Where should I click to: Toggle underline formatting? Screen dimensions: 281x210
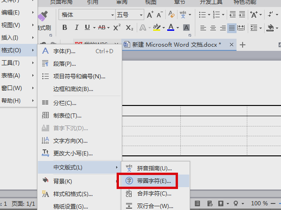point(87,28)
